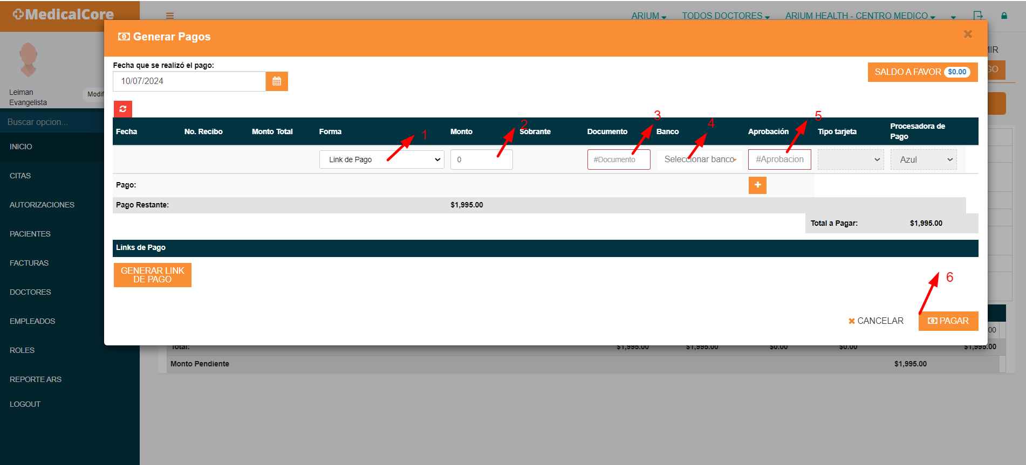Viewport: 1026px width, 465px height.
Task: Click the CANCELAR link
Action: pos(875,321)
